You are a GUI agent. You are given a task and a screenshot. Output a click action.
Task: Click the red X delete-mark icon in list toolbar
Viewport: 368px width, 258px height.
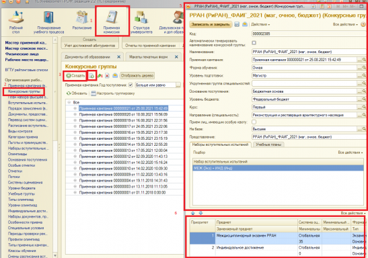point(107,76)
